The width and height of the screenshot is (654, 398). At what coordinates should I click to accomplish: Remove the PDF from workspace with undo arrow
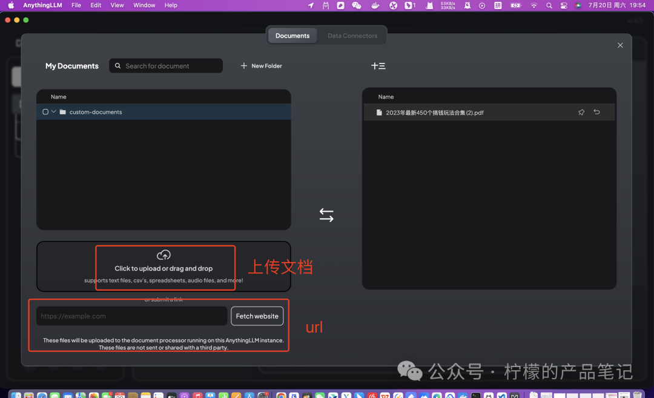[x=596, y=113]
